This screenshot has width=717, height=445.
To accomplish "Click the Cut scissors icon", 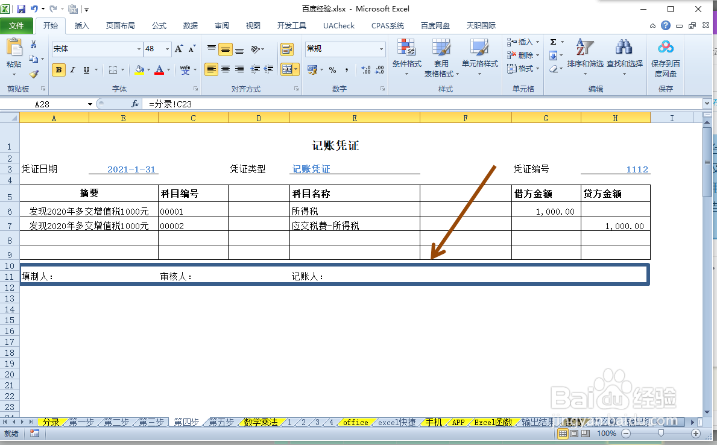I will [x=33, y=45].
